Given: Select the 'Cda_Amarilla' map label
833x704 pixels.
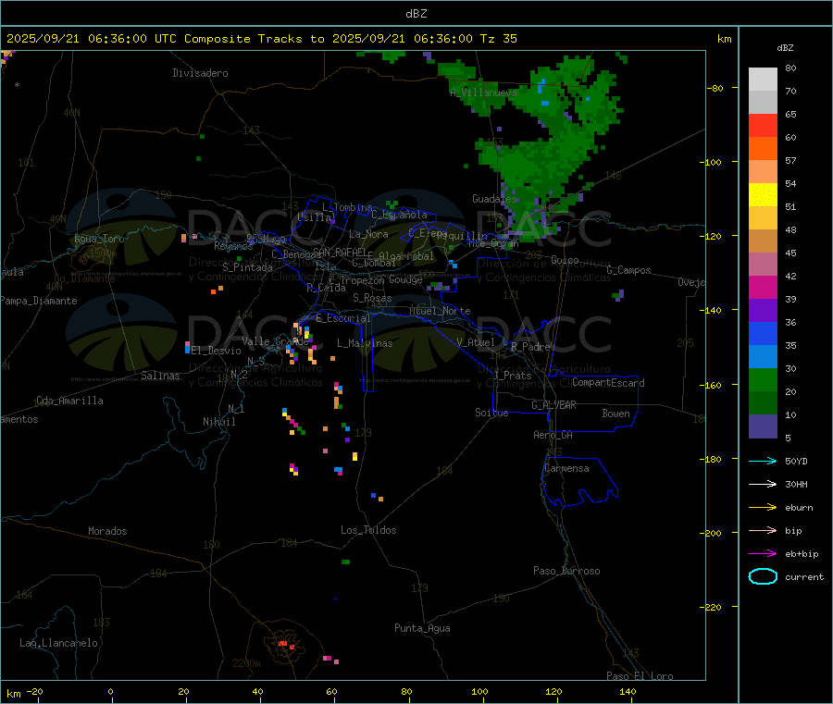Looking at the screenshot, I should point(69,401).
